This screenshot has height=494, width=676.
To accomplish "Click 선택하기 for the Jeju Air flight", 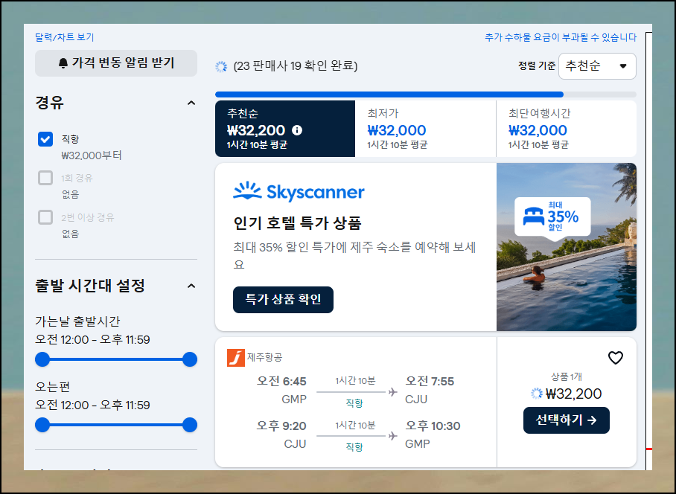I will click(x=566, y=420).
